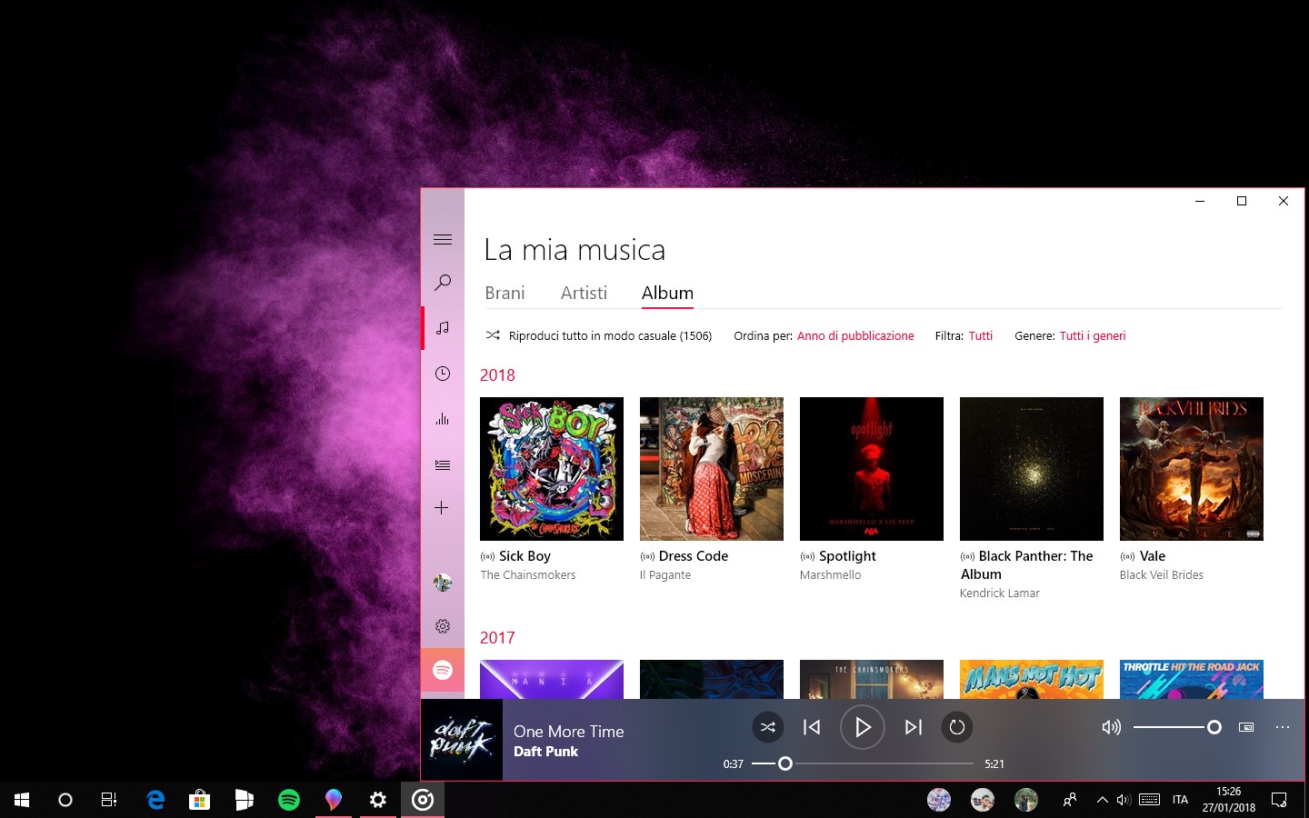Switch to the Brani tab

click(505, 293)
